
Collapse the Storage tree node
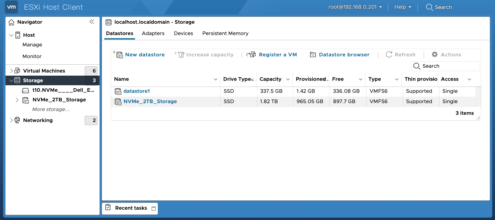(11, 80)
